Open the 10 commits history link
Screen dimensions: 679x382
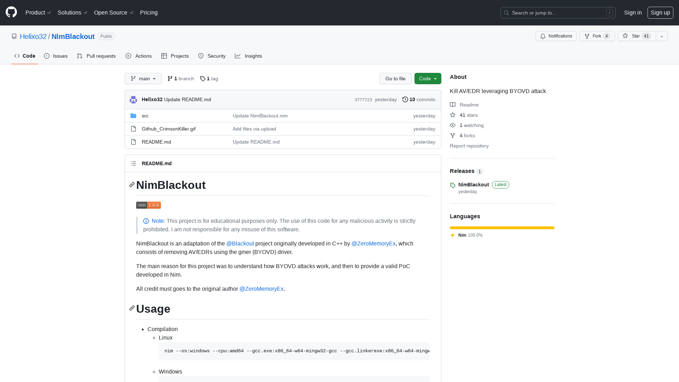click(419, 99)
